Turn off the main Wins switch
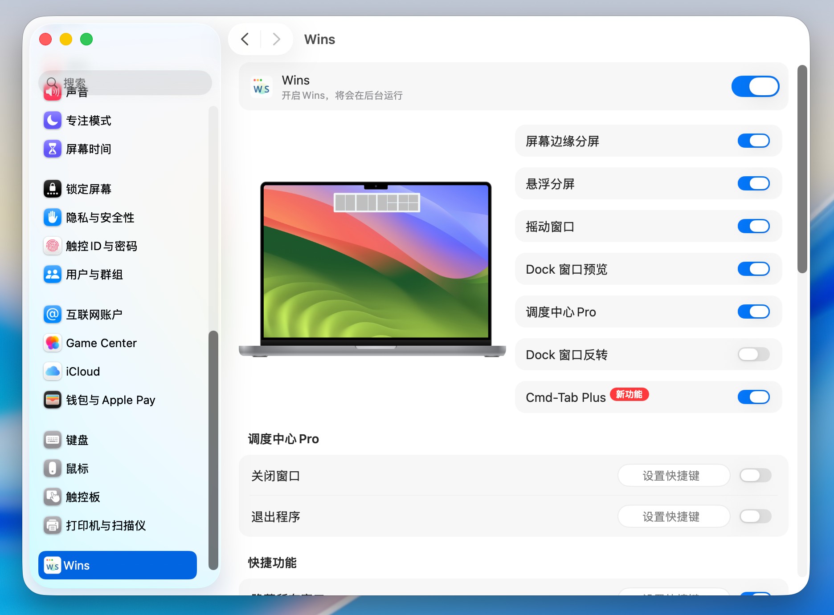 pyautogui.click(x=755, y=86)
